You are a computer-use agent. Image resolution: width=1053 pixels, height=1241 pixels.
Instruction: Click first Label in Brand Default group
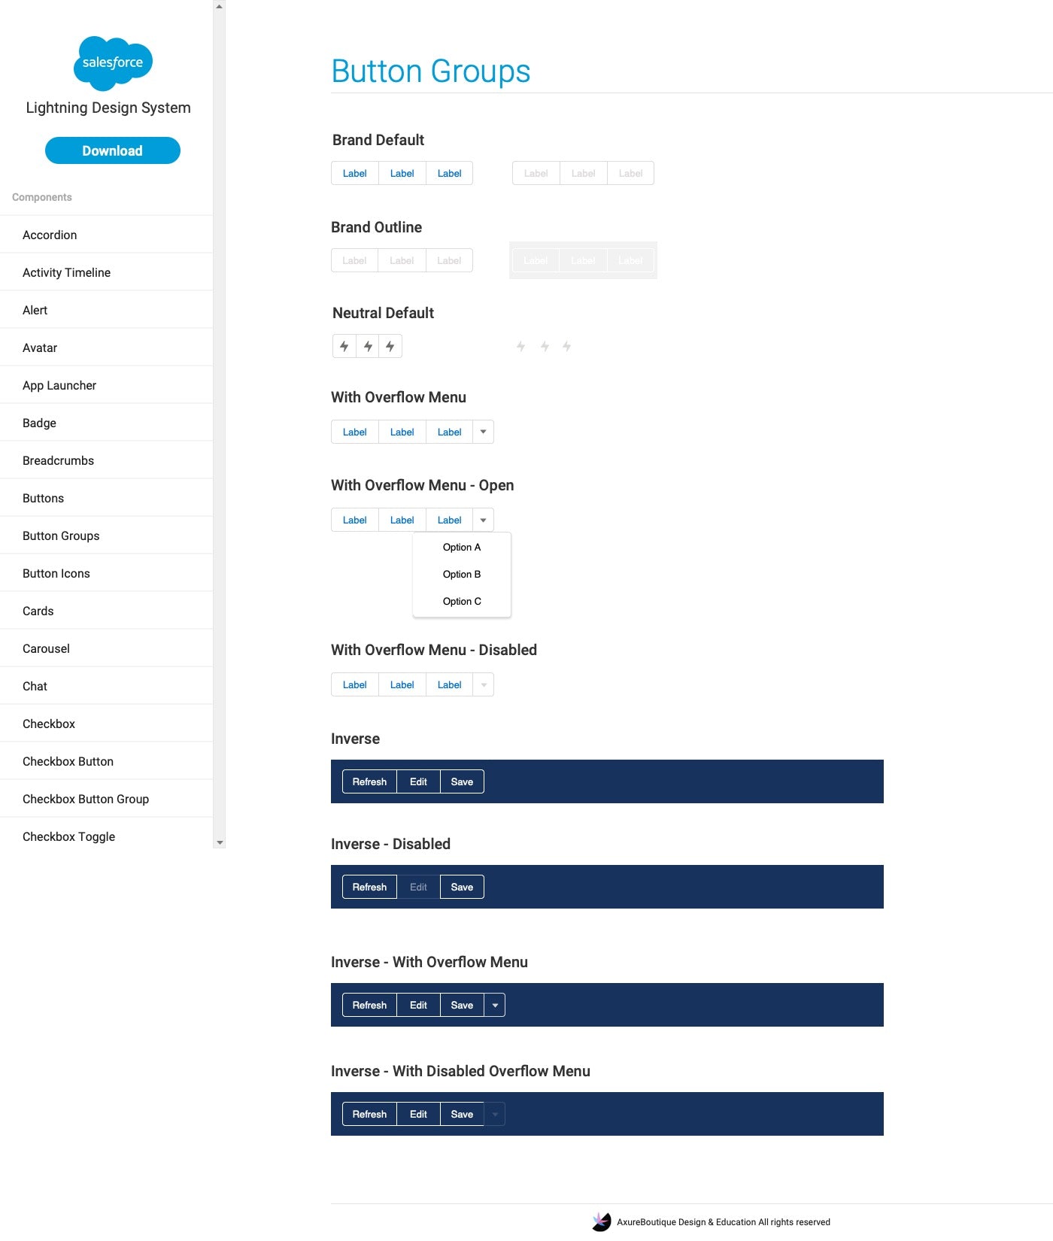tap(355, 174)
